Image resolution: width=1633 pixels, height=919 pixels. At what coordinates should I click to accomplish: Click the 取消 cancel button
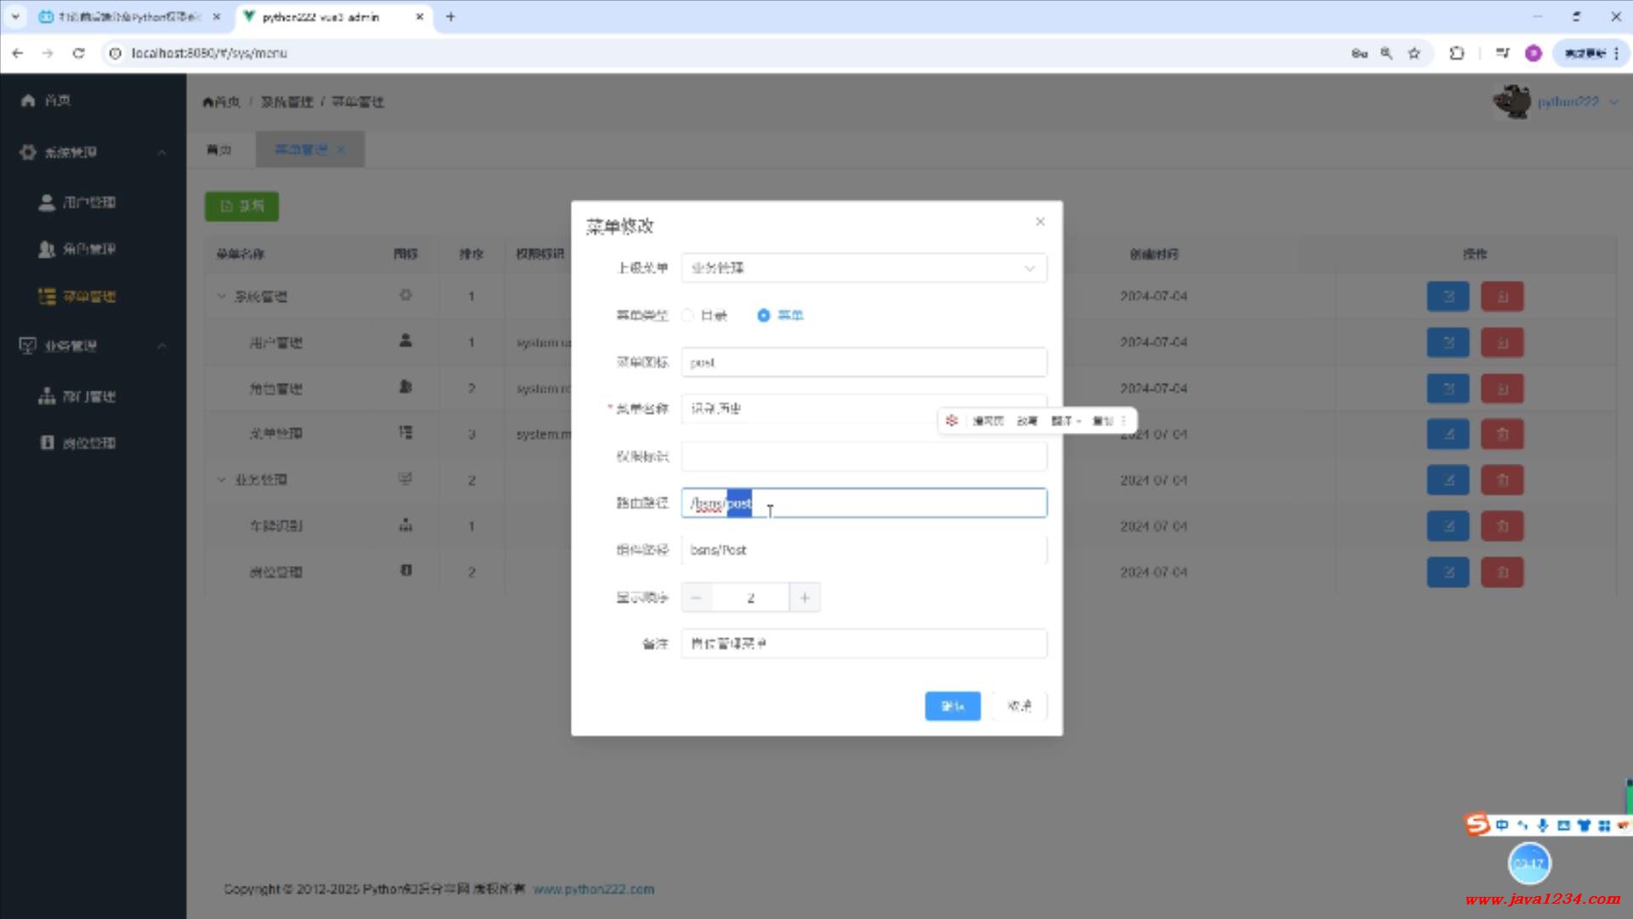click(x=1019, y=706)
